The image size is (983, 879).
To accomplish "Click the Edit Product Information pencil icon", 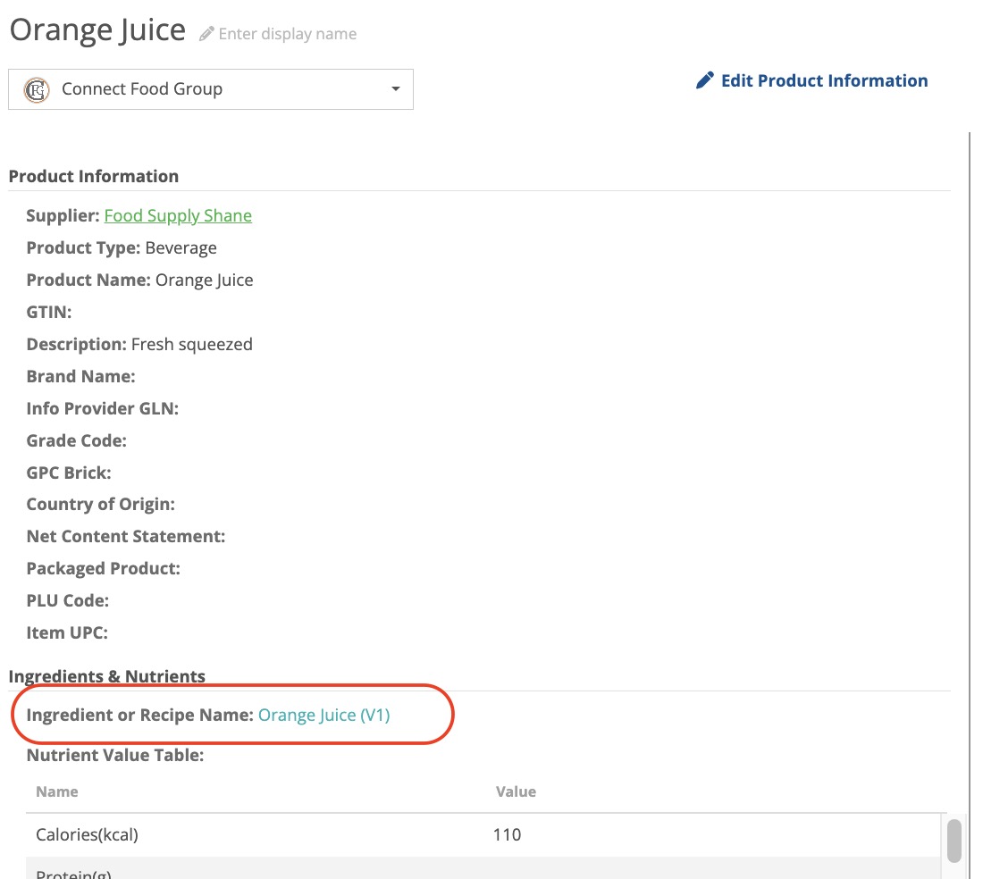I will pyautogui.click(x=705, y=80).
